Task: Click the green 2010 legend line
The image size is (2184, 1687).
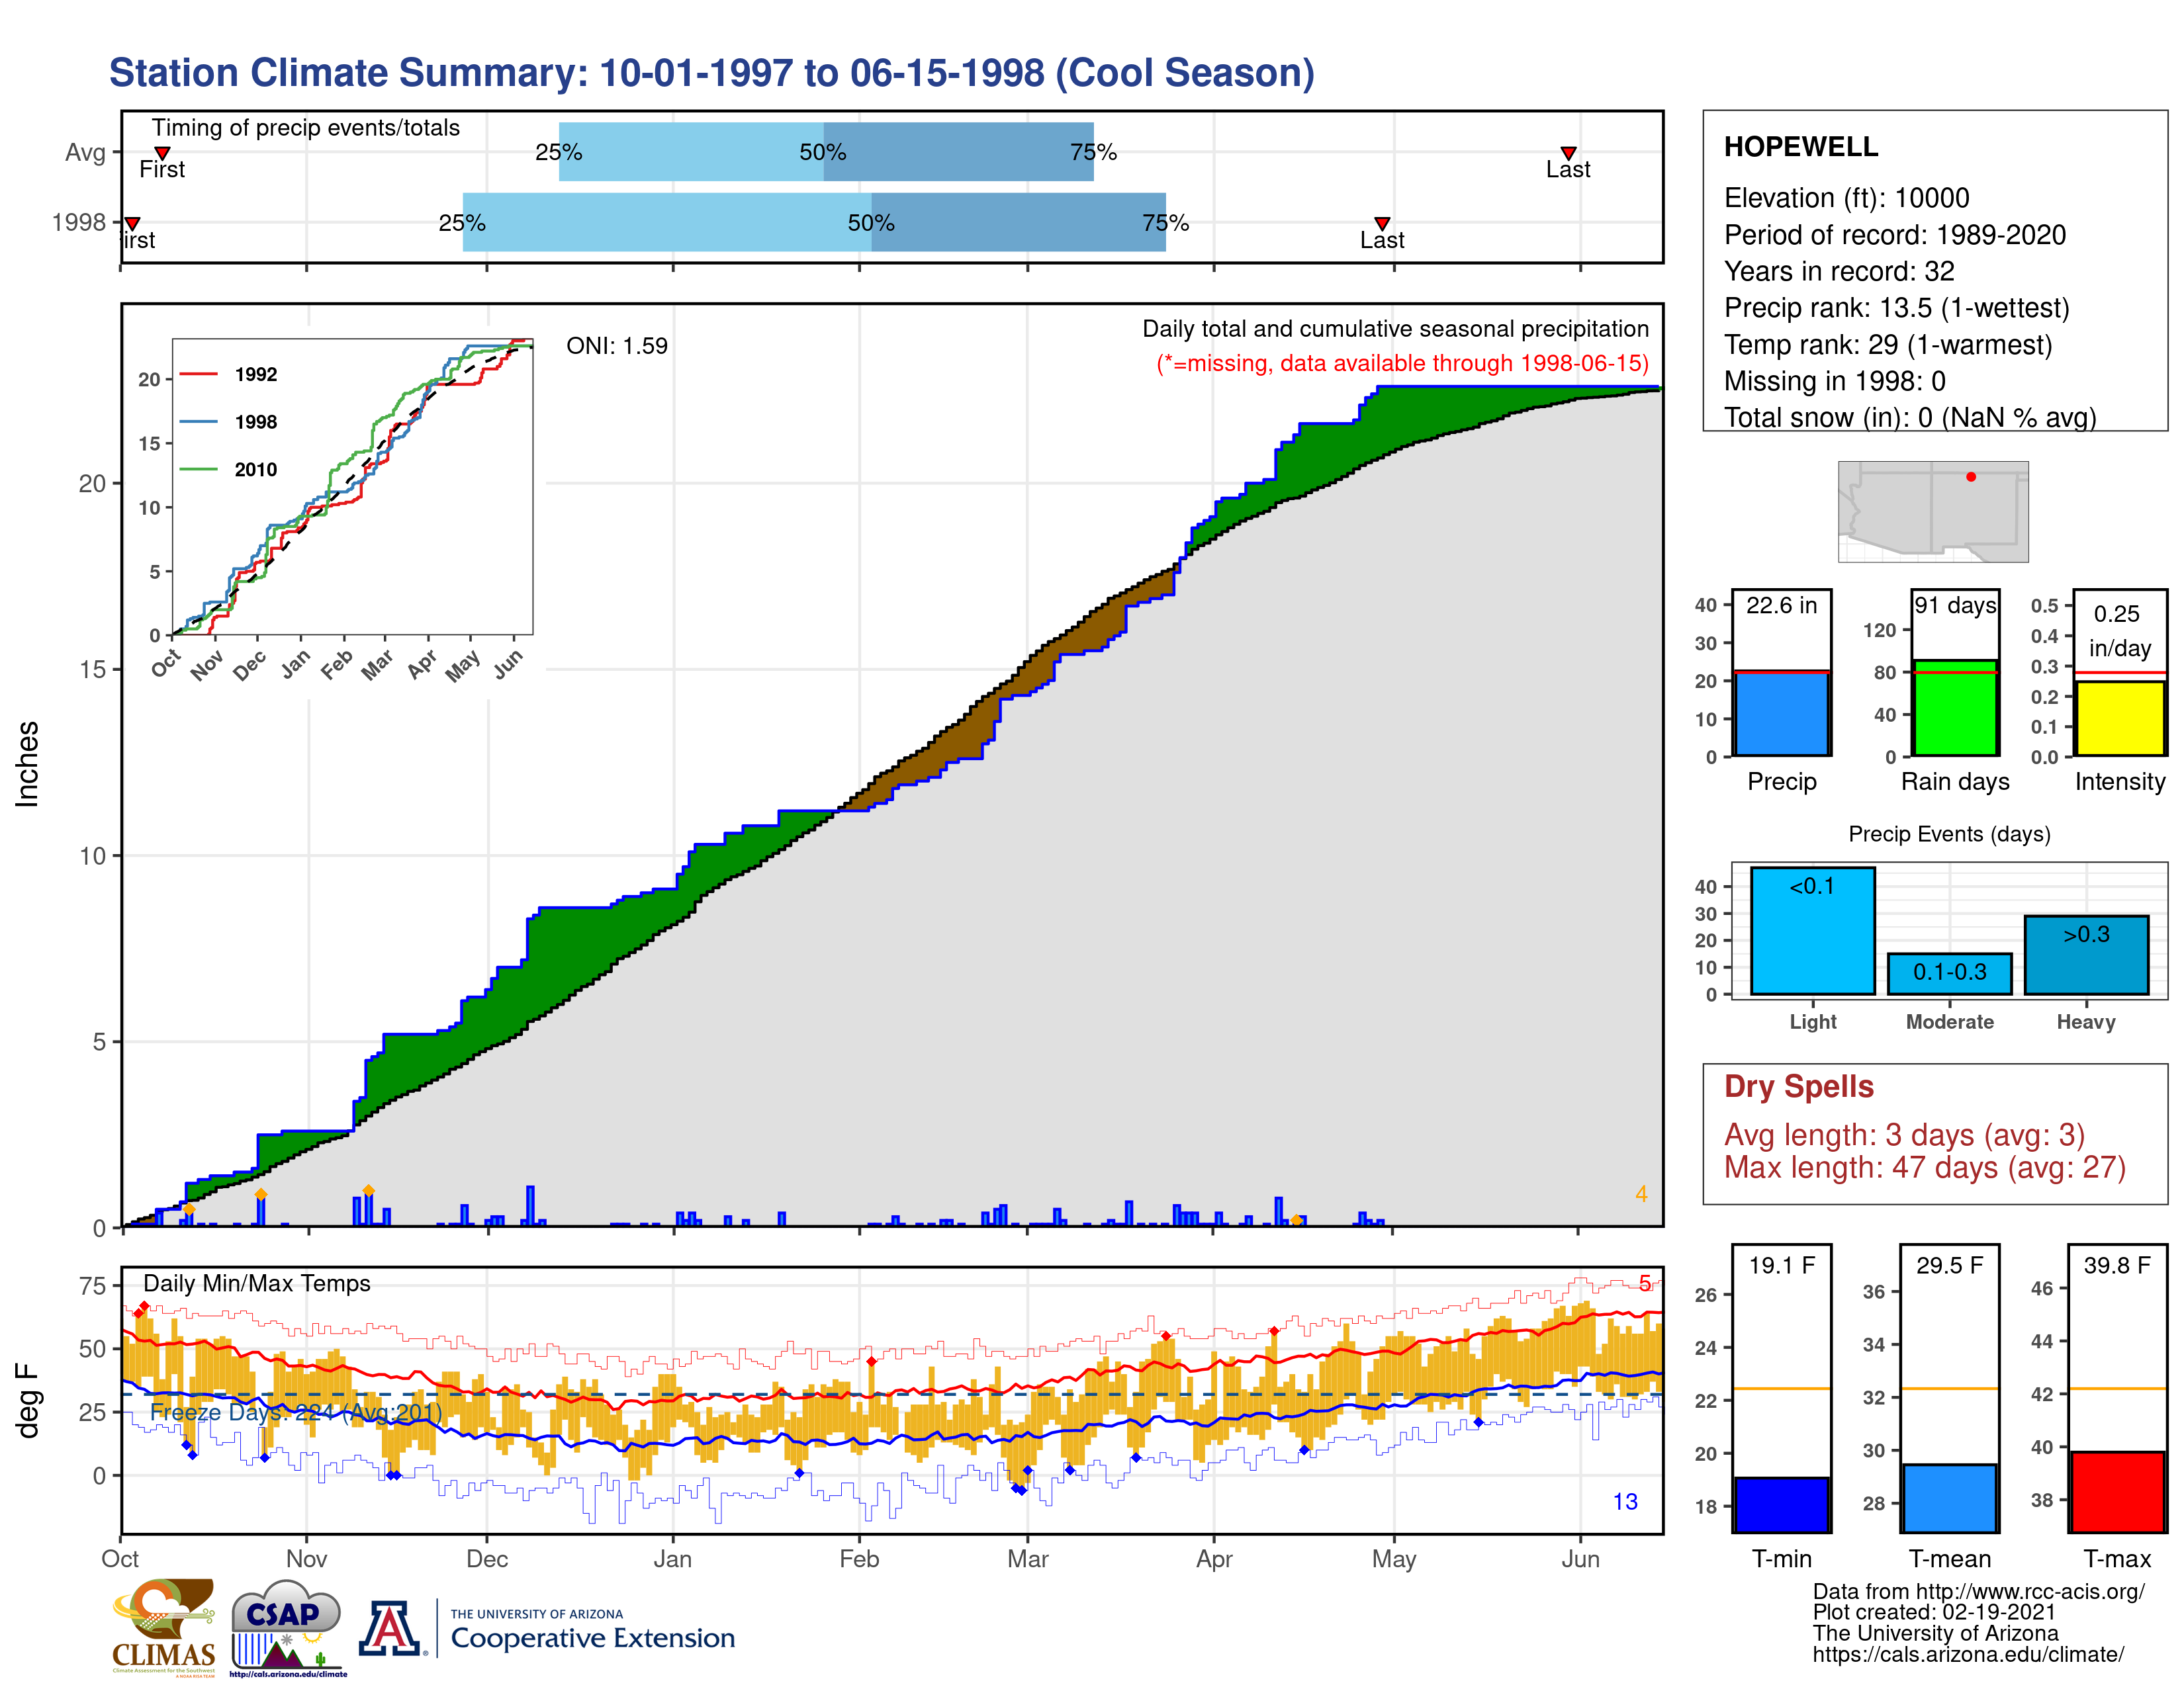Action: [198, 469]
